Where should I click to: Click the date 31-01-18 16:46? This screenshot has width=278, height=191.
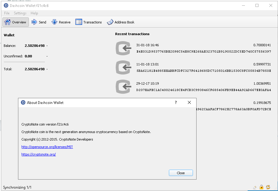[148, 45]
